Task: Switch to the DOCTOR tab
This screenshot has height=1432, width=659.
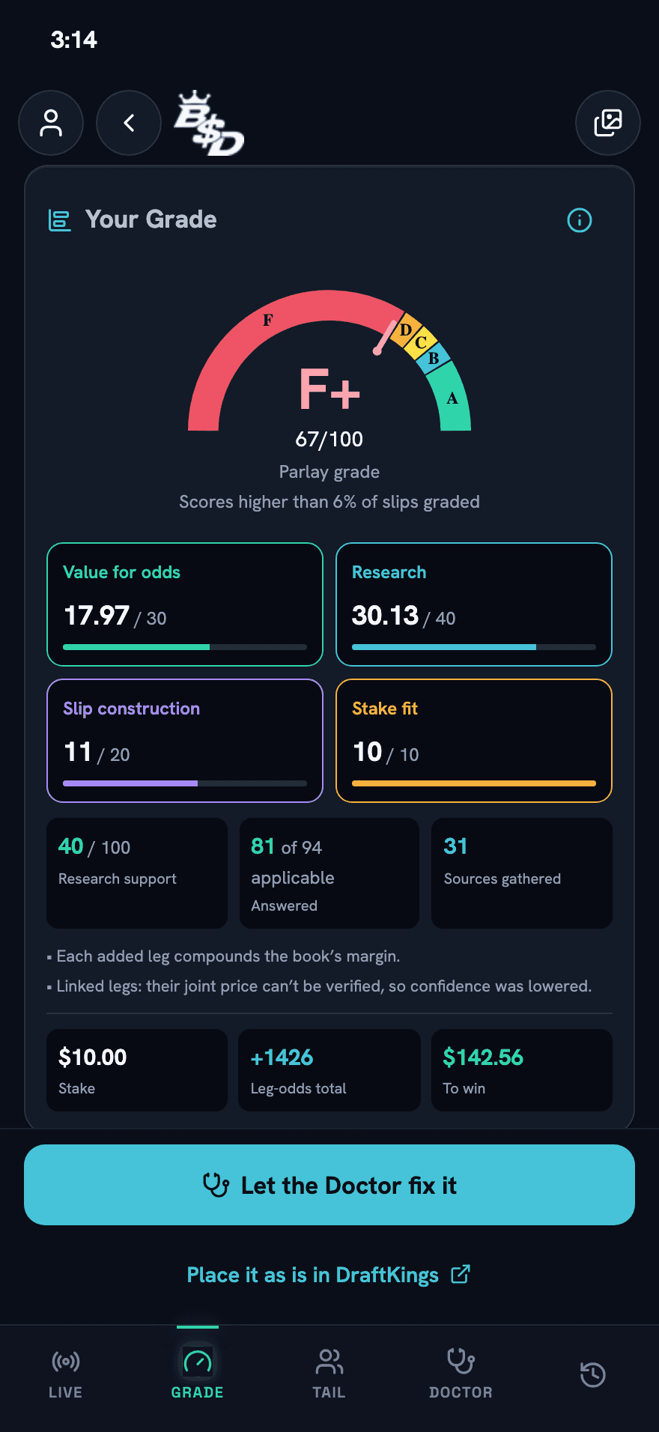Action: click(x=461, y=1374)
